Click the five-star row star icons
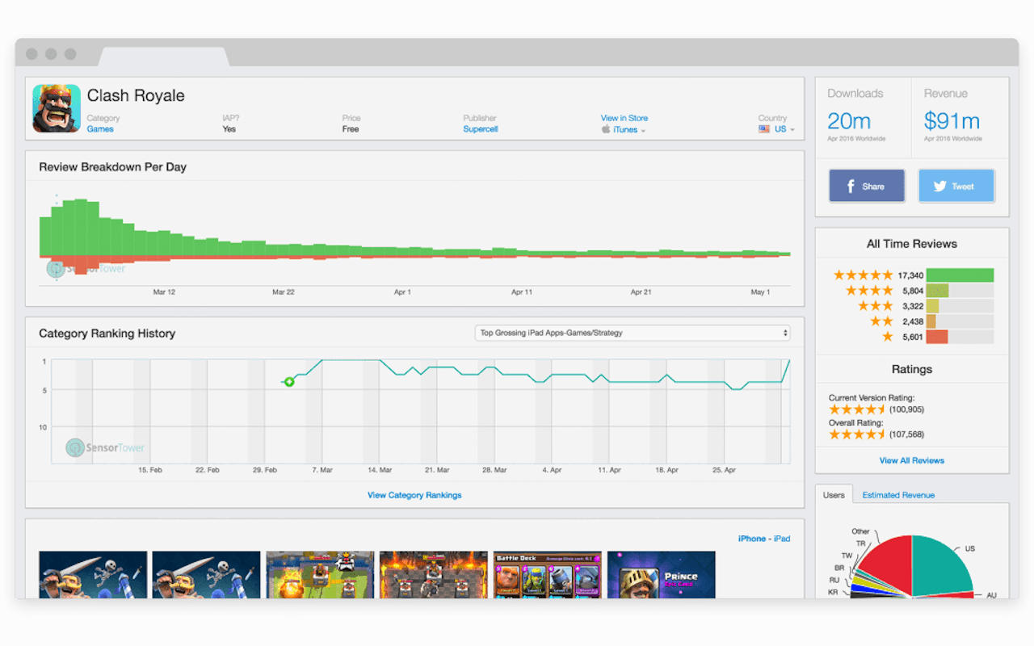Viewport: 1034px width, 646px height. (x=863, y=275)
